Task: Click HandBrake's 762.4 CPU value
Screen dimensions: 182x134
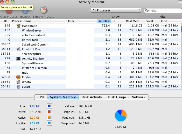Action: 106,25
